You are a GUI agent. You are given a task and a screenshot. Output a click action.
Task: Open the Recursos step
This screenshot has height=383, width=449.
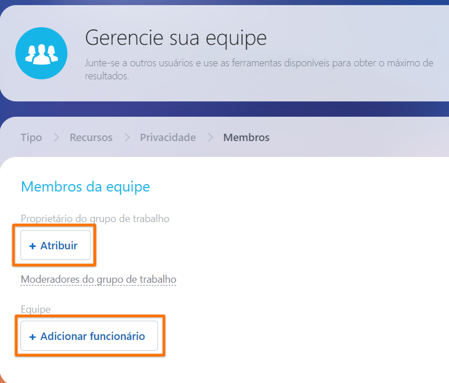pos(91,138)
